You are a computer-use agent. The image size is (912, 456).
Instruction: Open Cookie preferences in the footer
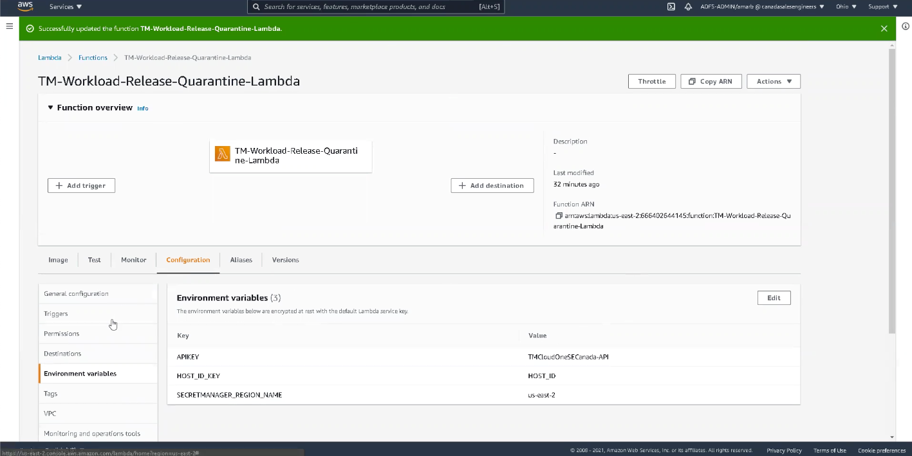coord(882,451)
